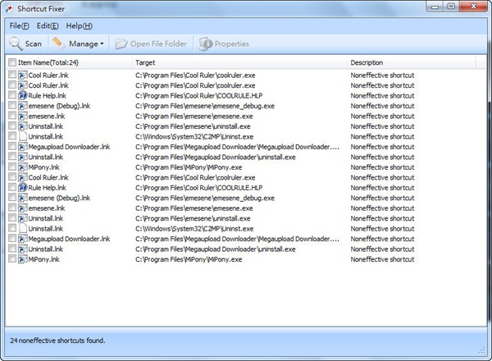This screenshot has height=361, width=492.
Task: Maximize the Shortcut Fixer window
Action: point(451,7)
